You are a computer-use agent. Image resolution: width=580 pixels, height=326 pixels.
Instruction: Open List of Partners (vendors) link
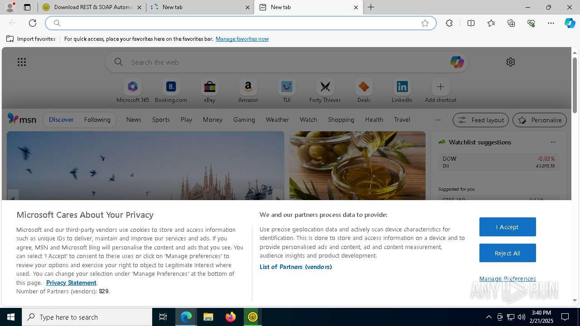[x=296, y=267]
